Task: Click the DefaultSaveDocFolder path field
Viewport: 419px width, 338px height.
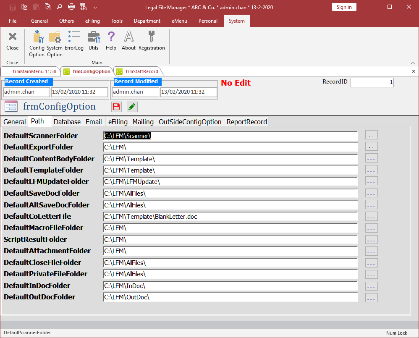Action: [x=230, y=194]
